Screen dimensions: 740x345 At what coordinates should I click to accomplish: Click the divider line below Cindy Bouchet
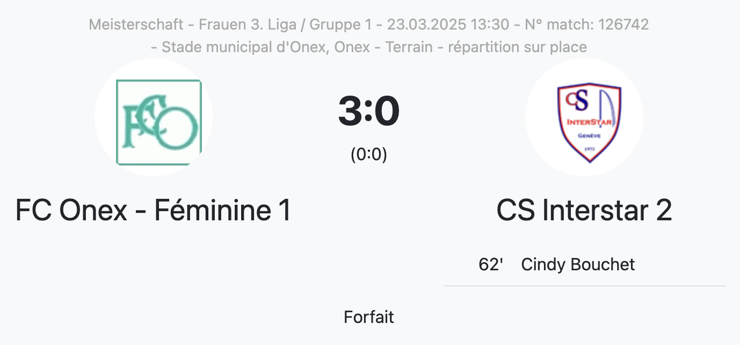point(584,286)
